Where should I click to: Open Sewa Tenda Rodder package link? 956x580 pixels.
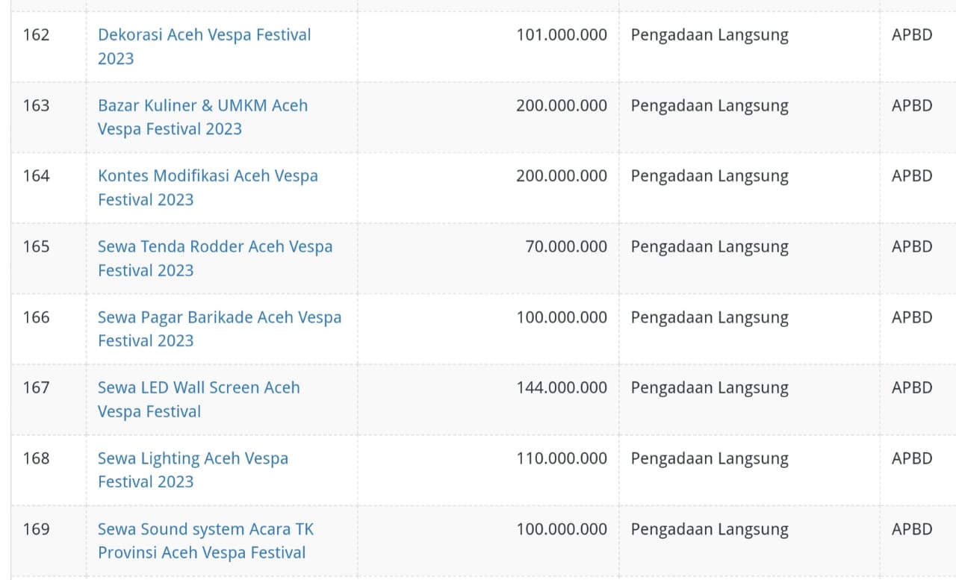click(x=215, y=247)
